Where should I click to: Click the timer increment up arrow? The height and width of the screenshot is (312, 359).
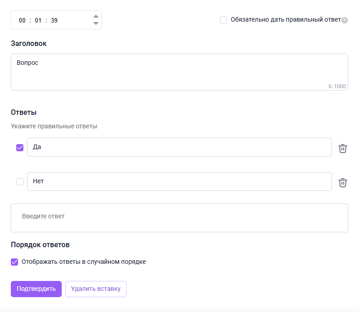point(95,17)
